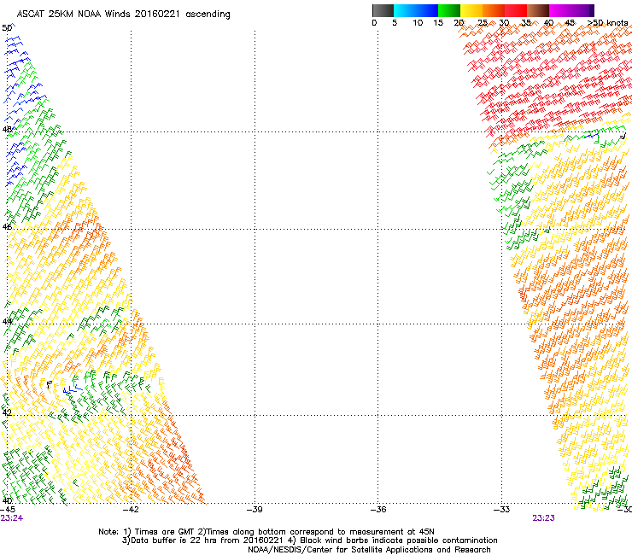Click the blue wind barb near 48N right swath

click(593, 137)
